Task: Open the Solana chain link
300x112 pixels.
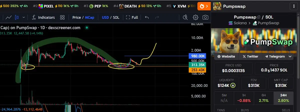Action: click(238, 23)
